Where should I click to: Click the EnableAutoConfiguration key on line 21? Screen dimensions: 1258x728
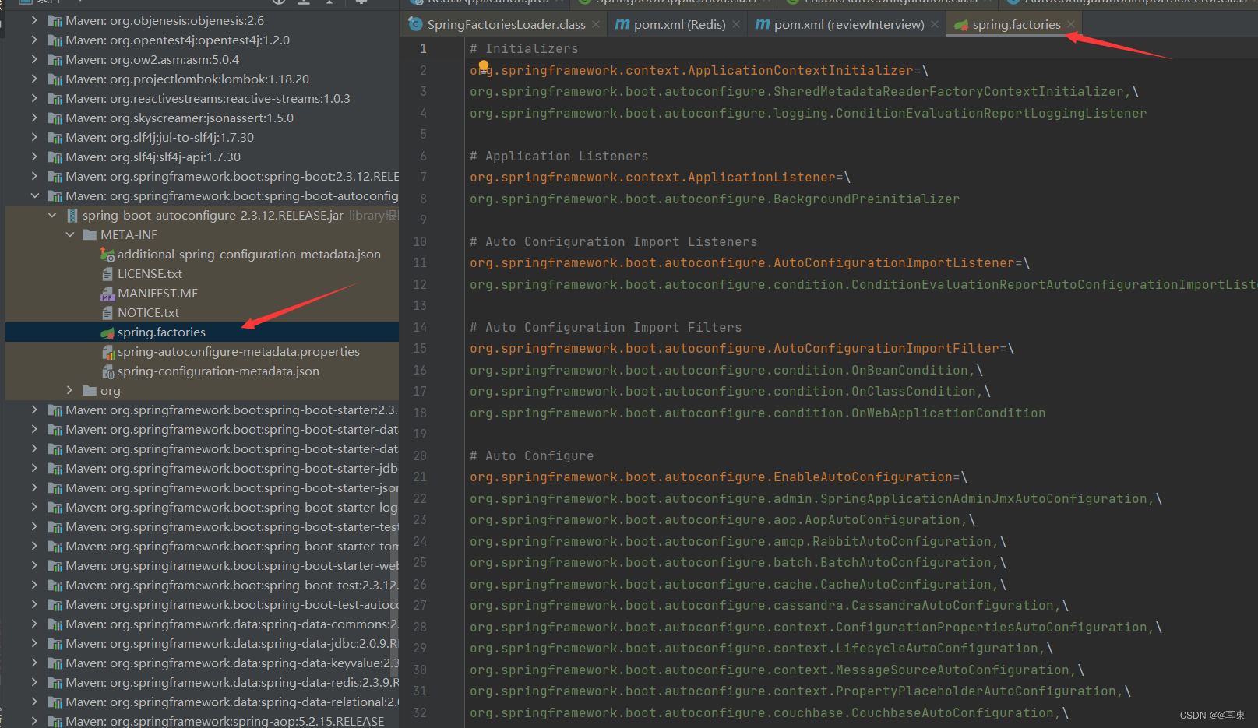710,477
